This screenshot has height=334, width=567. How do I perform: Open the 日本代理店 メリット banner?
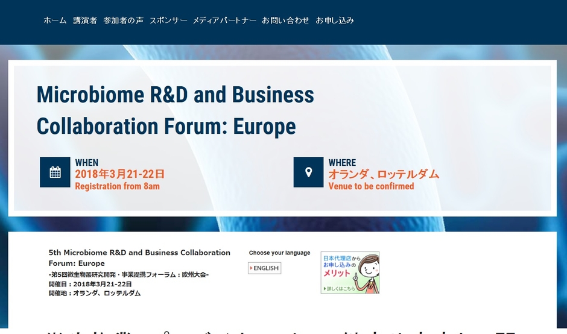point(350,273)
